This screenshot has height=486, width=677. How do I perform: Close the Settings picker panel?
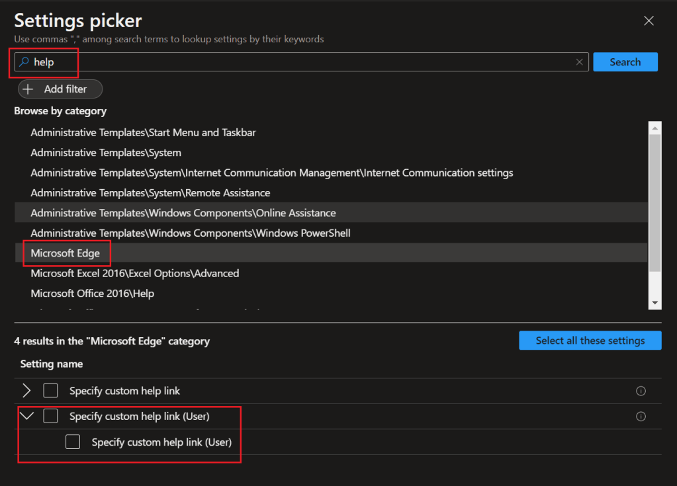coord(649,21)
